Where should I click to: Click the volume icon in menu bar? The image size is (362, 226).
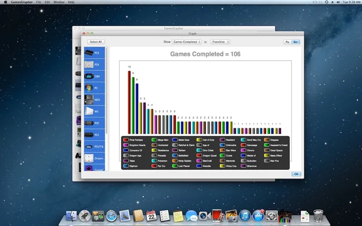click(338, 2)
